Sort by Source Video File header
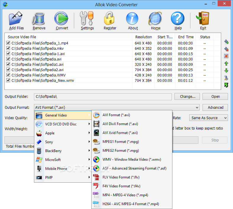The width and height of the screenshot is (233, 209). [68, 37]
